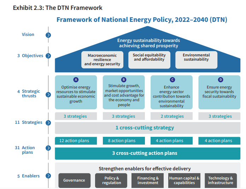
Task: Click the '11 Strategies' row label
Action: click(29, 122)
